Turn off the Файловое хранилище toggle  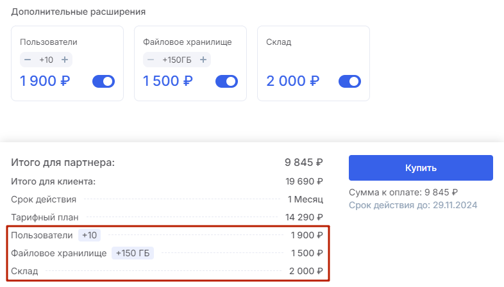click(226, 81)
